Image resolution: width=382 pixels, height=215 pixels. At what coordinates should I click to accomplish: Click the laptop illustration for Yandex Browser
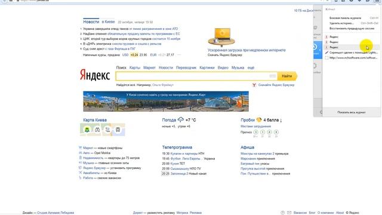221,36
